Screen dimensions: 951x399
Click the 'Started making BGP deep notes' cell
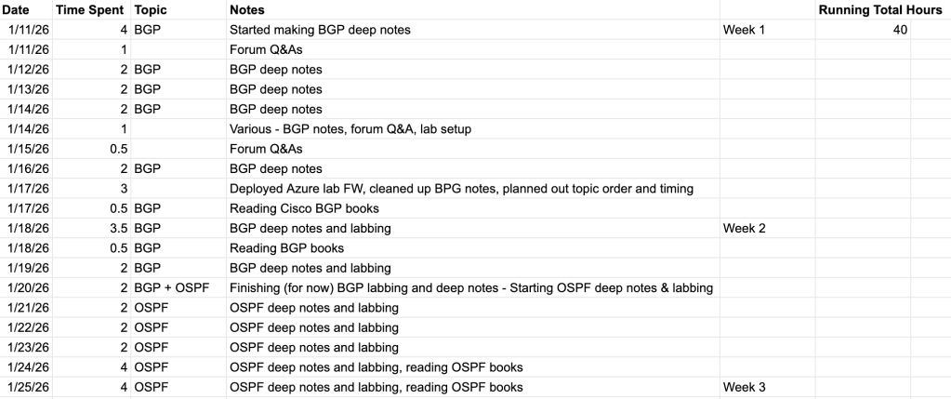(320, 30)
